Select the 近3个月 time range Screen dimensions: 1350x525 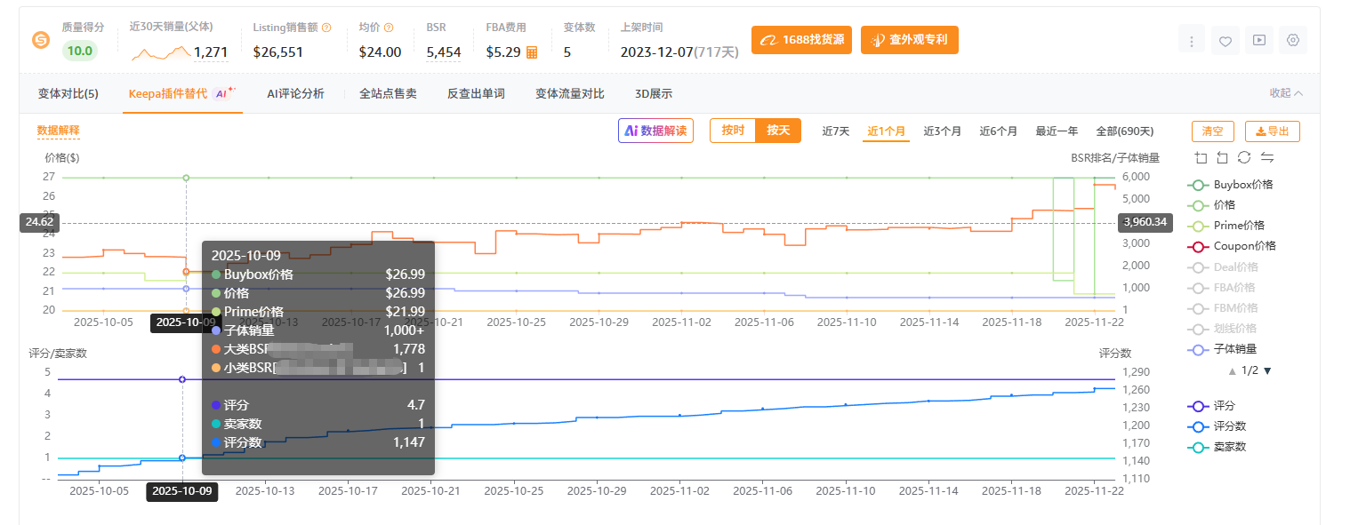(x=942, y=131)
